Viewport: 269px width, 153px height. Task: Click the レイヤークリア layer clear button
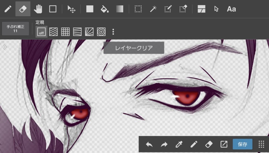[x=134, y=48]
